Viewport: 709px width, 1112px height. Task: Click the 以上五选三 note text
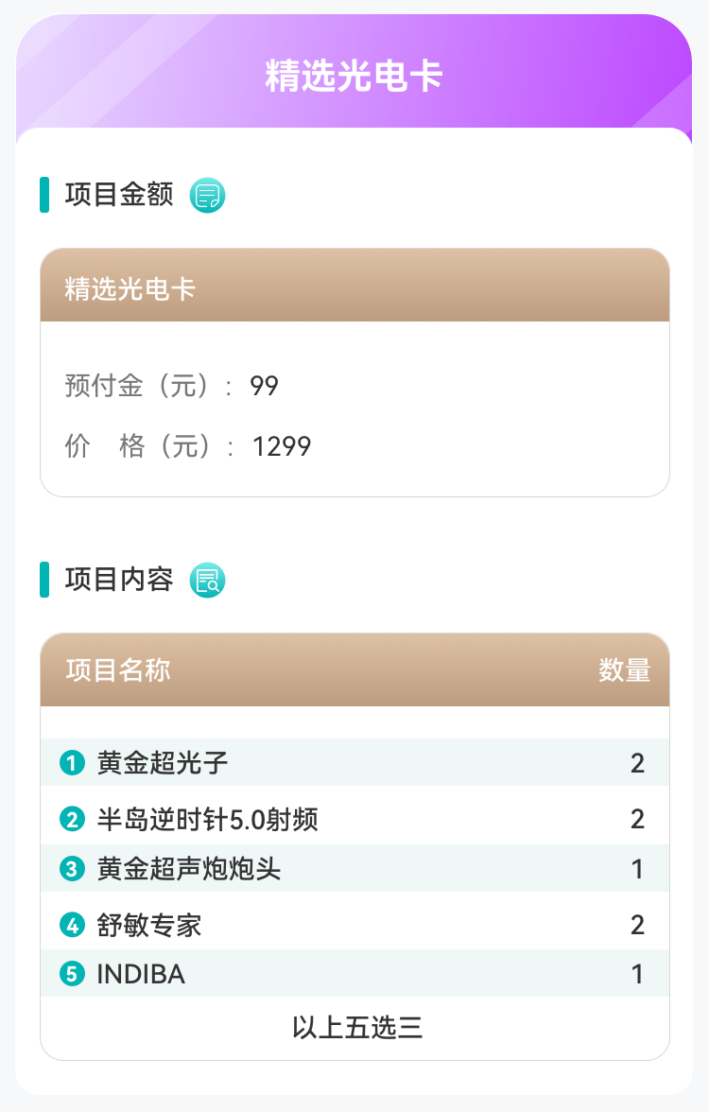click(x=356, y=1027)
